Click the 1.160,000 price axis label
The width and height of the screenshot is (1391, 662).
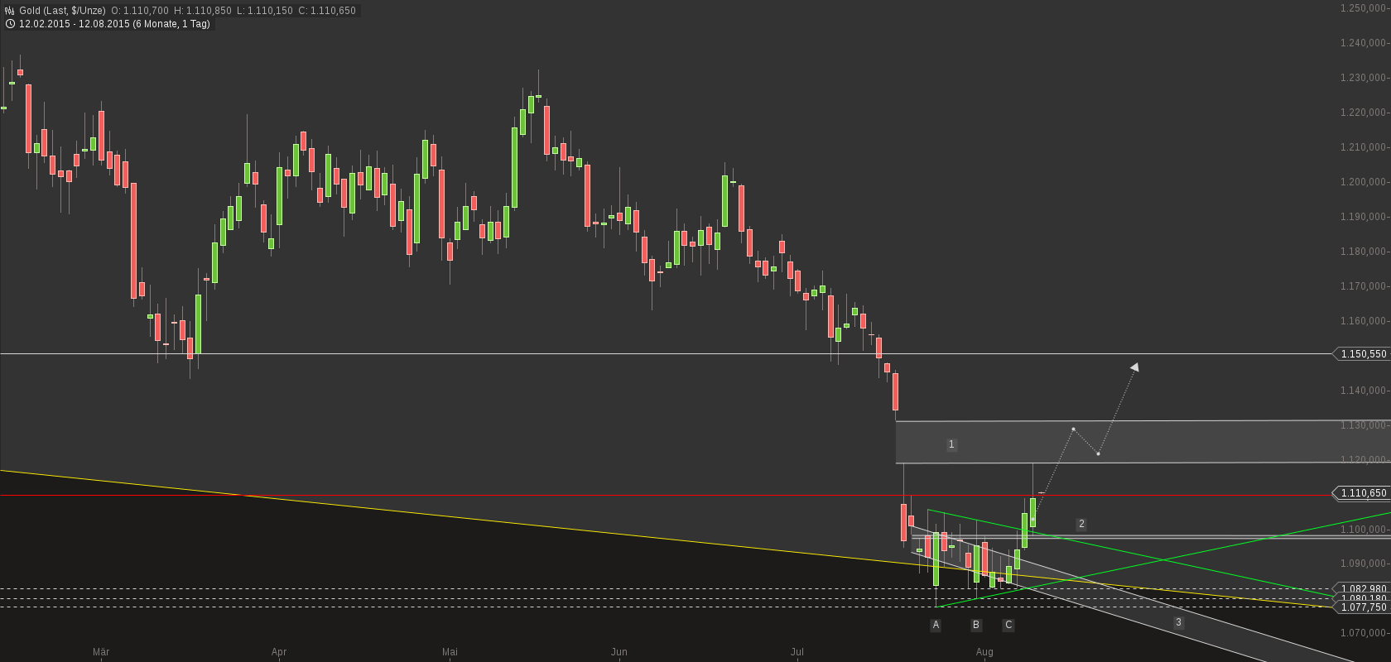point(1364,321)
